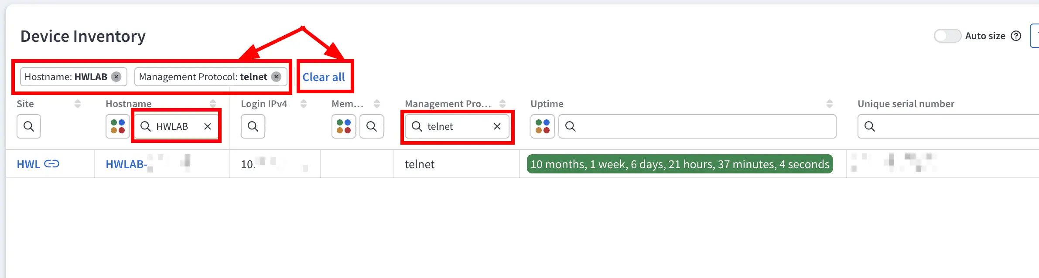
Task: Click the Auto size help question mark
Action: [x=1017, y=36]
